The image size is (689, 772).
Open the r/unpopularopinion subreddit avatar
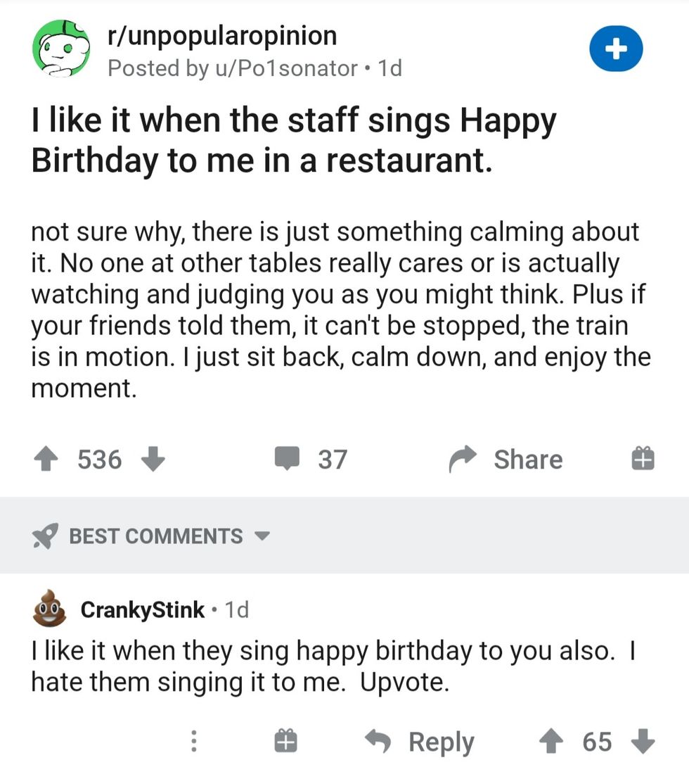click(61, 49)
